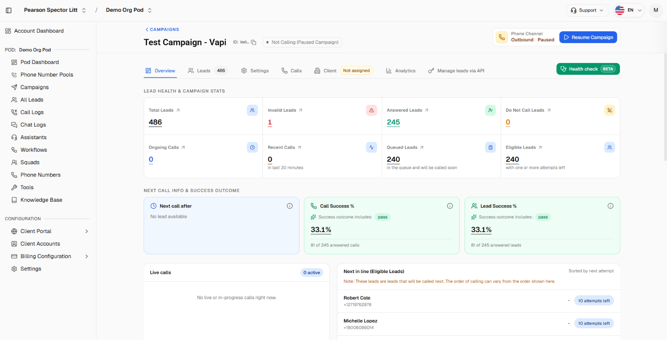Click the Total Leads people icon
The height and width of the screenshot is (340, 667).
coord(253,110)
